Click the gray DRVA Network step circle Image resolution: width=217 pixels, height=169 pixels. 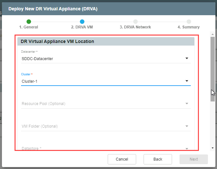pos(135,22)
